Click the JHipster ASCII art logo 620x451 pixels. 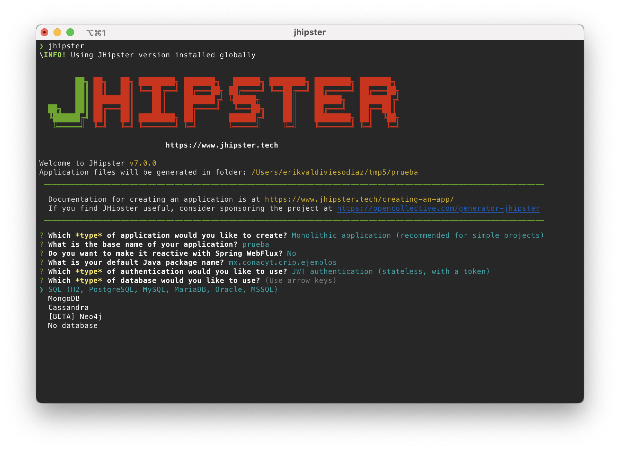(224, 102)
